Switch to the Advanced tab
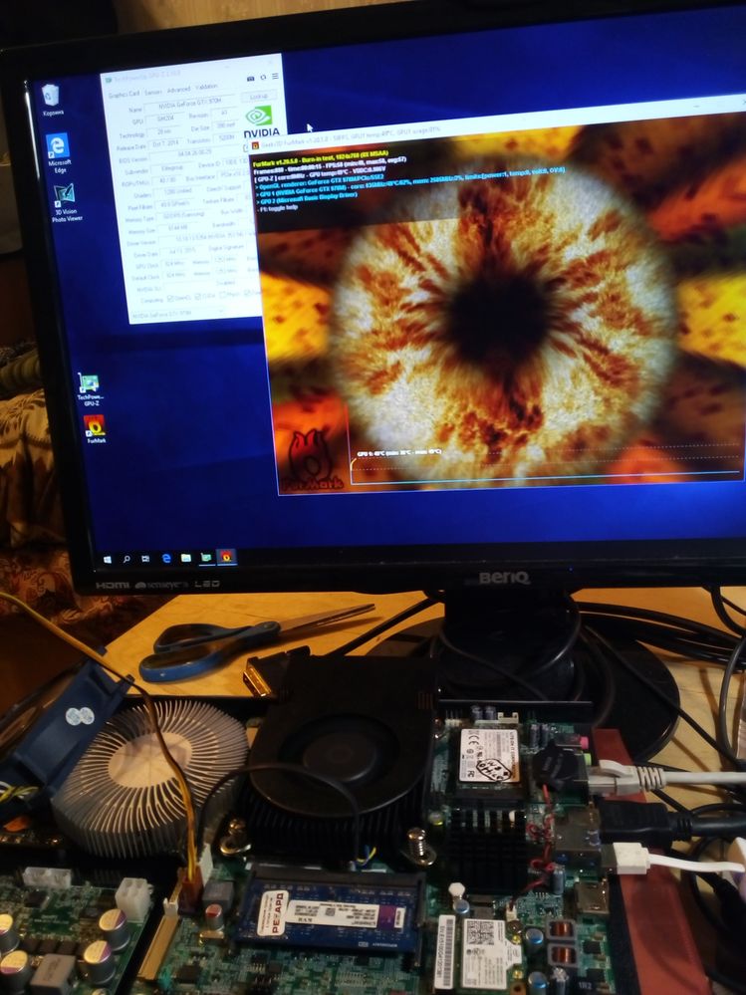Screen dimensions: 746x995 tap(179, 90)
